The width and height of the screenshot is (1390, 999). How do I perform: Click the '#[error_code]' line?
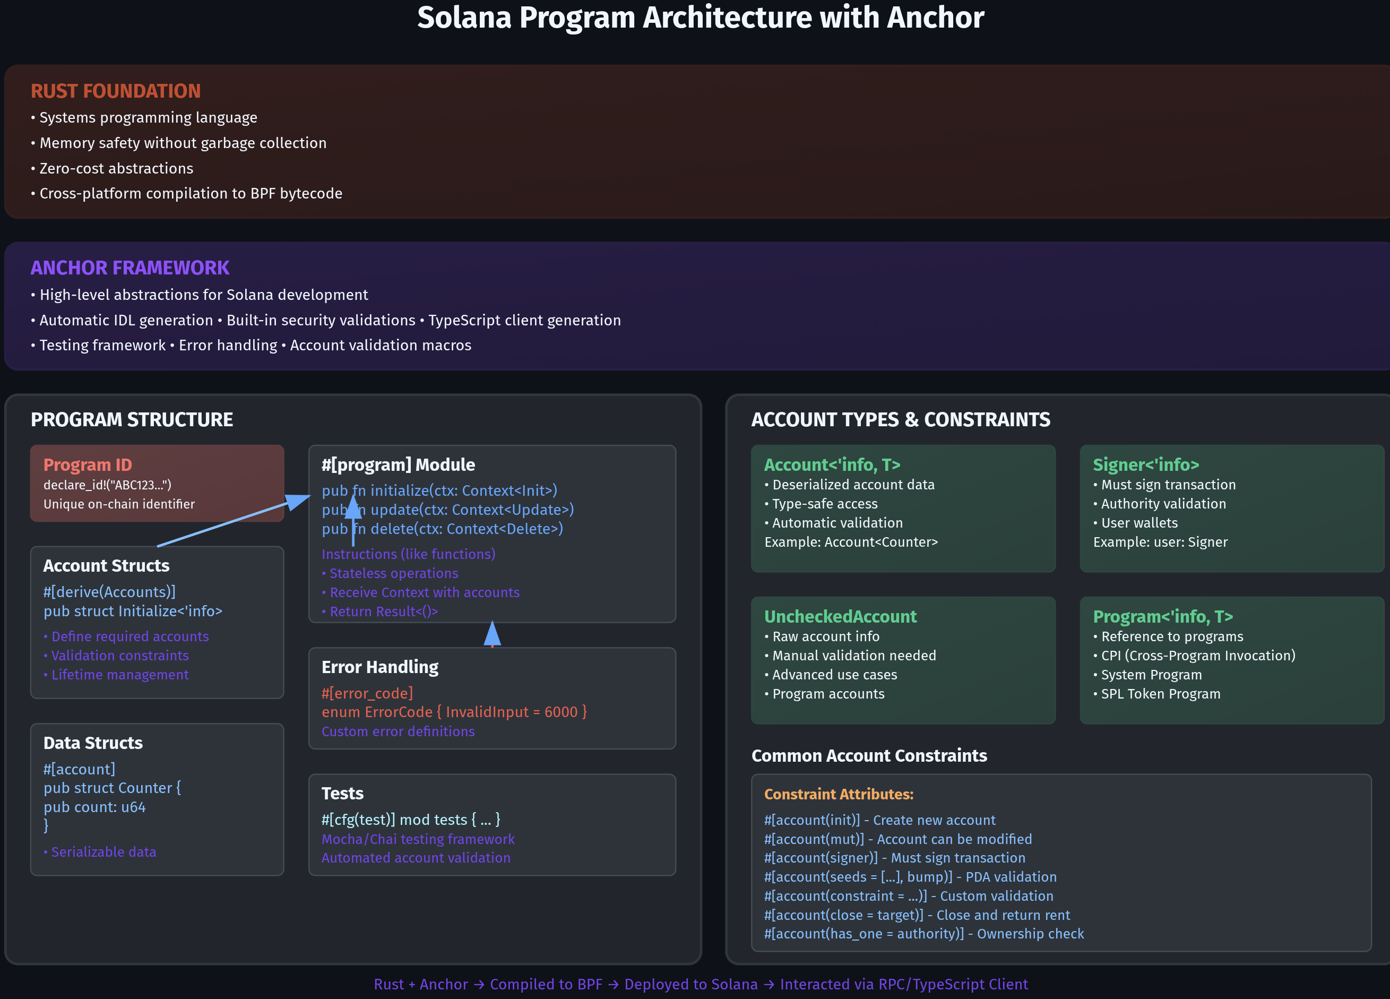coord(367,693)
